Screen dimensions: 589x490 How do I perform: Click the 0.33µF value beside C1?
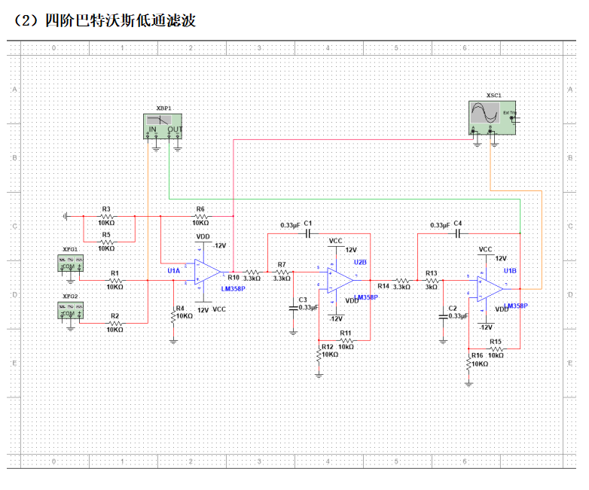[290, 225]
